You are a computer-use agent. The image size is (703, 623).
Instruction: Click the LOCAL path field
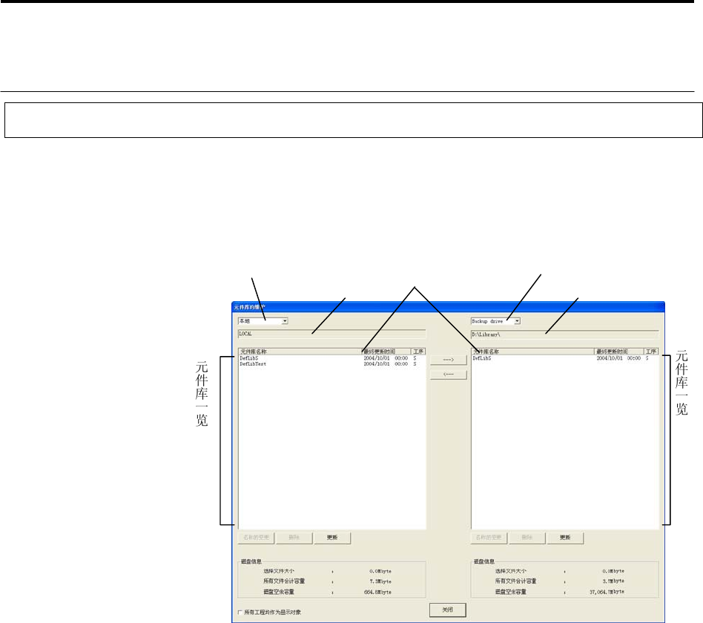point(331,334)
